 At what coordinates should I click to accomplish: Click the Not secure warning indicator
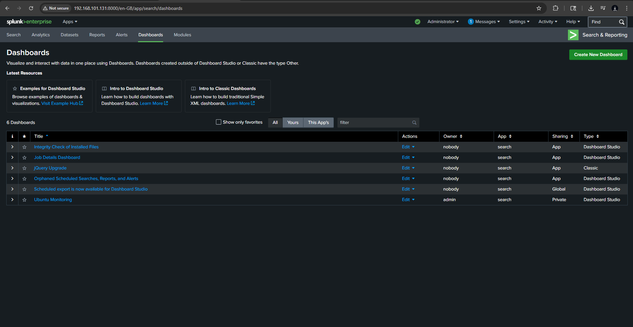coord(55,8)
